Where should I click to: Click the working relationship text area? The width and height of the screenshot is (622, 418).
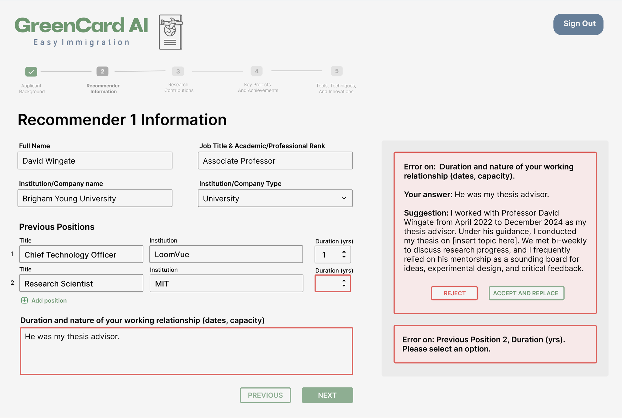tap(186, 351)
